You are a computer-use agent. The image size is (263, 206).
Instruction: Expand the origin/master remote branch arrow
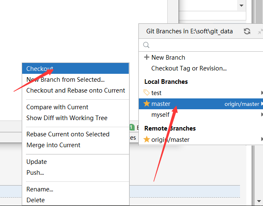pyautogui.click(x=261, y=139)
